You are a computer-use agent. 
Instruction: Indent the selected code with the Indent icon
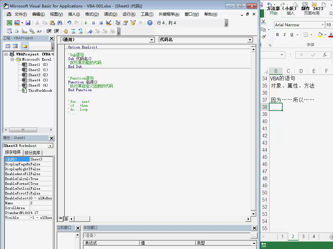[x=49, y=31]
